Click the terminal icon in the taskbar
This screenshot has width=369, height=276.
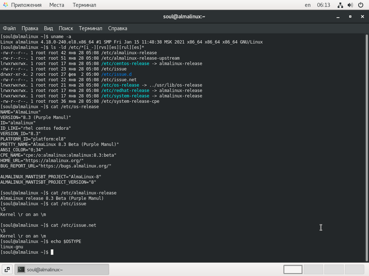(21, 270)
